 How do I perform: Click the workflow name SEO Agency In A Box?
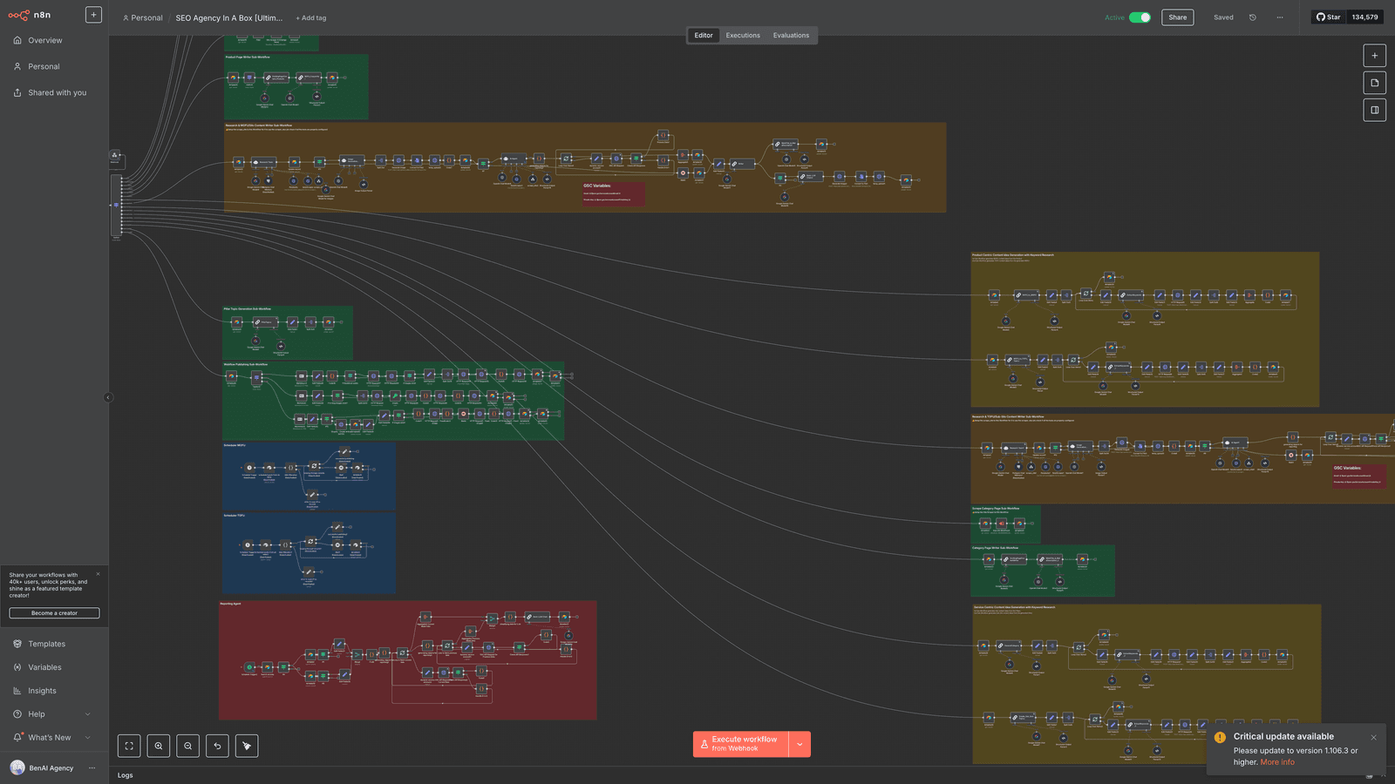point(229,18)
